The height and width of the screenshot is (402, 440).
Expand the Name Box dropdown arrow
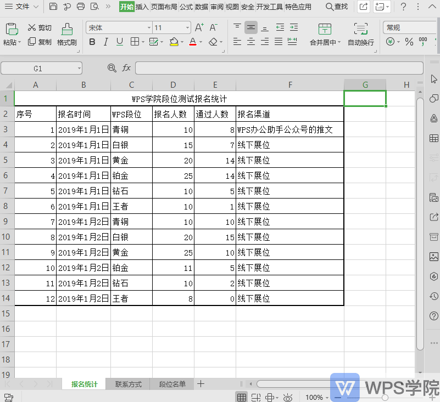point(79,69)
